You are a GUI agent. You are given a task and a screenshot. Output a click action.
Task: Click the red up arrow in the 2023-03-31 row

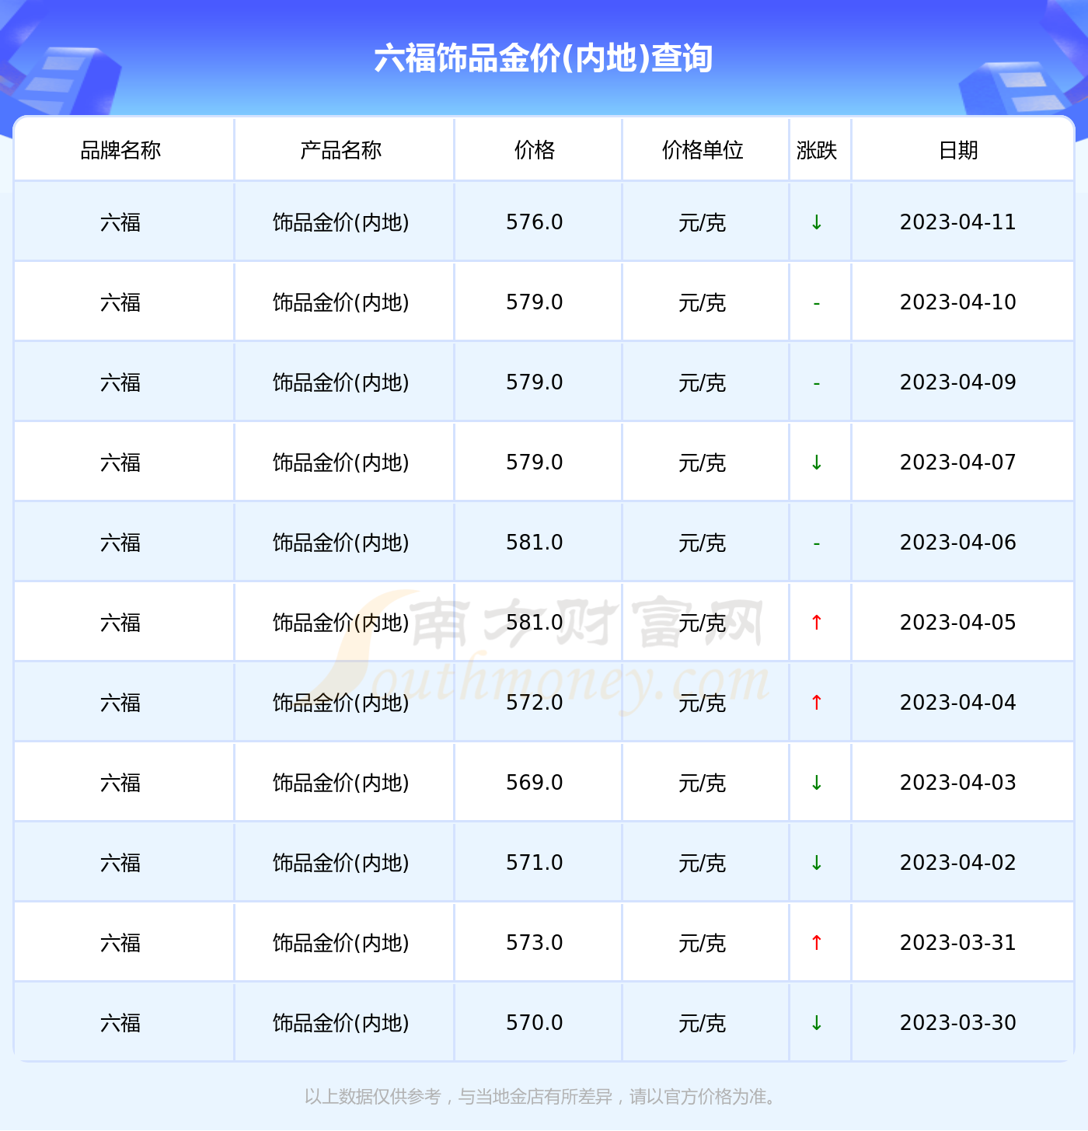(817, 943)
